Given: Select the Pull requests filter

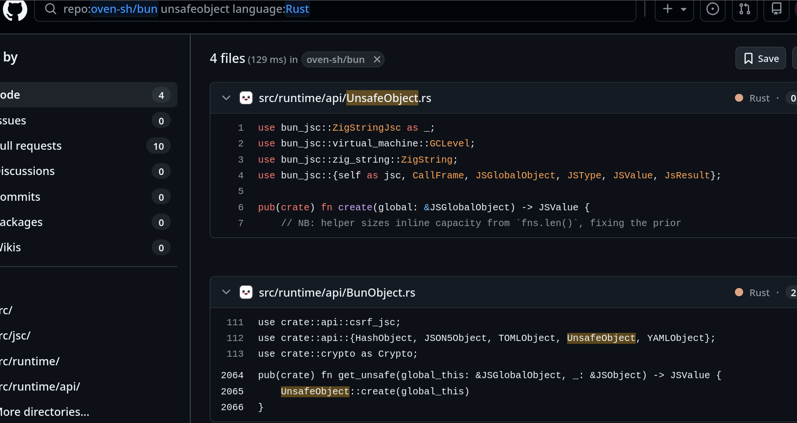Looking at the screenshot, I should click(88, 146).
